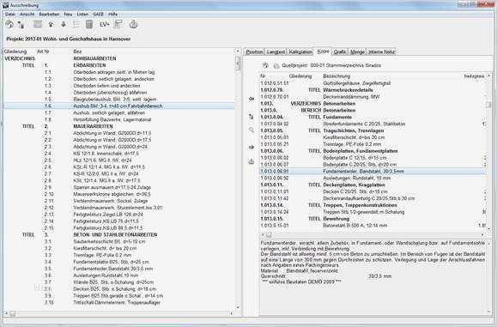Select row 1. ERDARBEITEN title
497x327 pixels.
coord(118,65)
